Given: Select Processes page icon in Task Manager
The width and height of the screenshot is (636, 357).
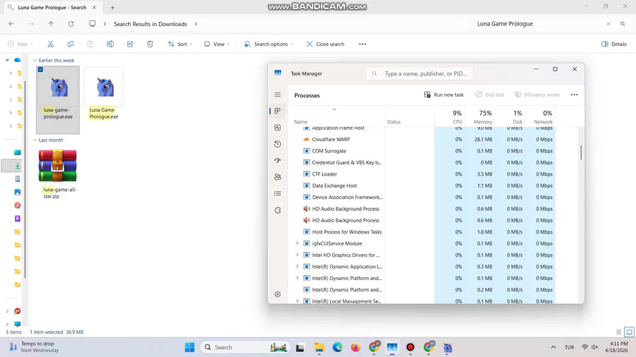Looking at the screenshot, I should (x=278, y=111).
